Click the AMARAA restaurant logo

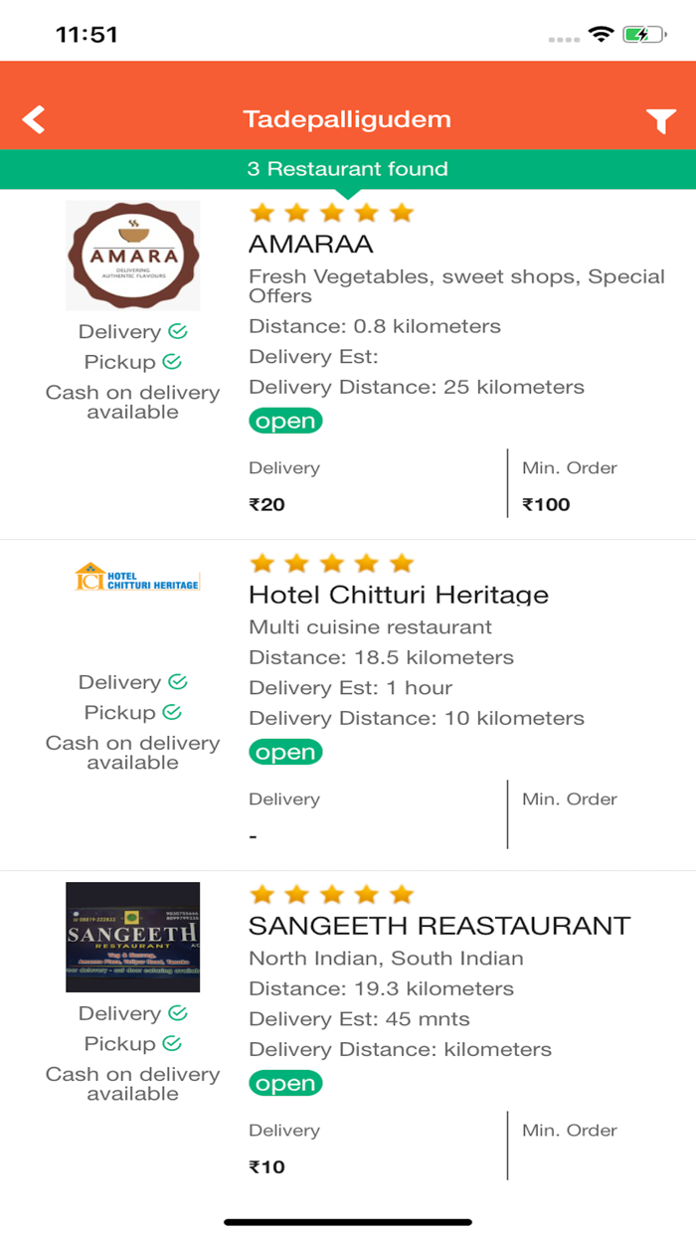point(132,255)
